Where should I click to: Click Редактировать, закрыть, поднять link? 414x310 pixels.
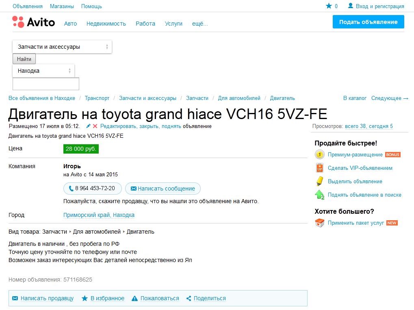pos(141,126)
